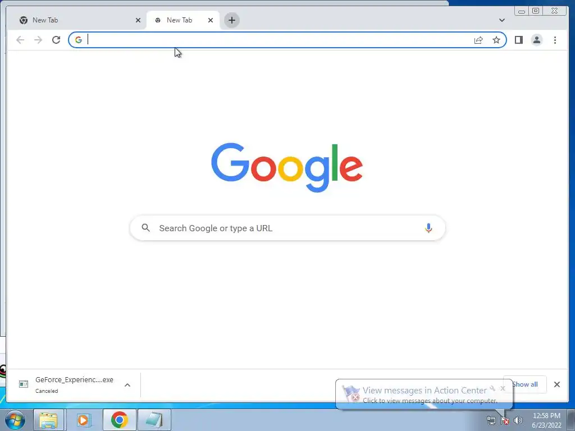Toggle the Chrome side panel
Viewport: 575px width, 431px height.
[x=518, y=40]
